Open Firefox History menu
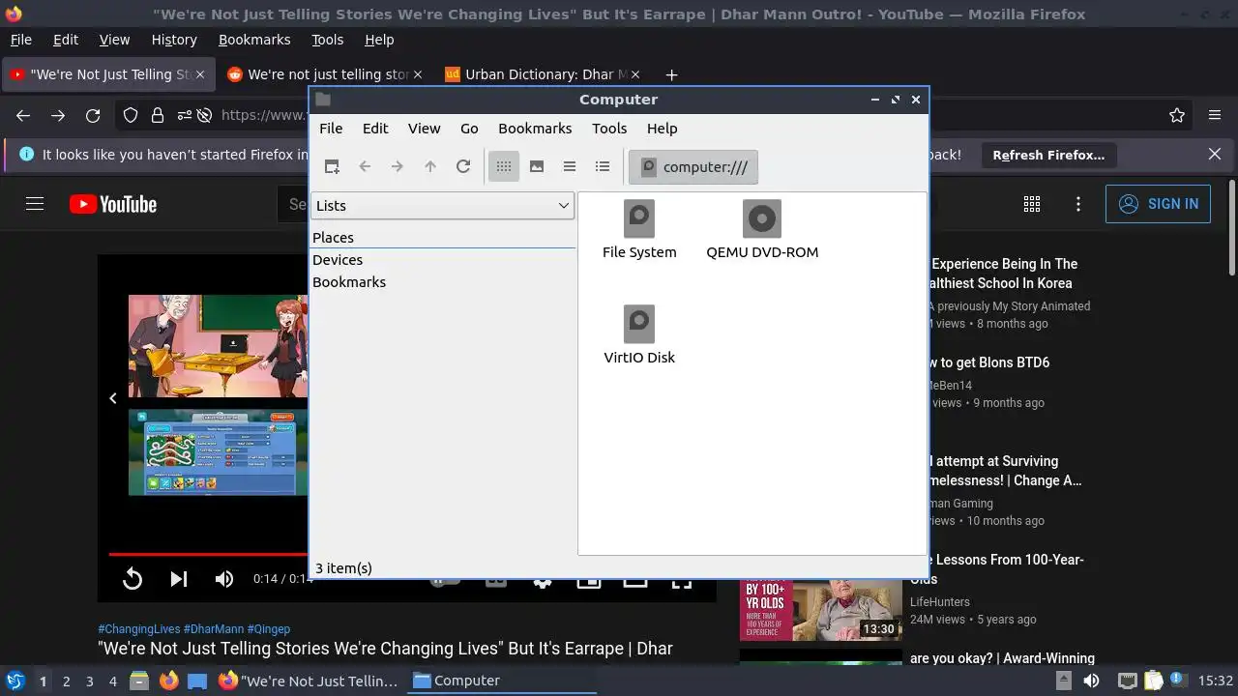Viewport: 1238px width, 696px height. point(174,40)
